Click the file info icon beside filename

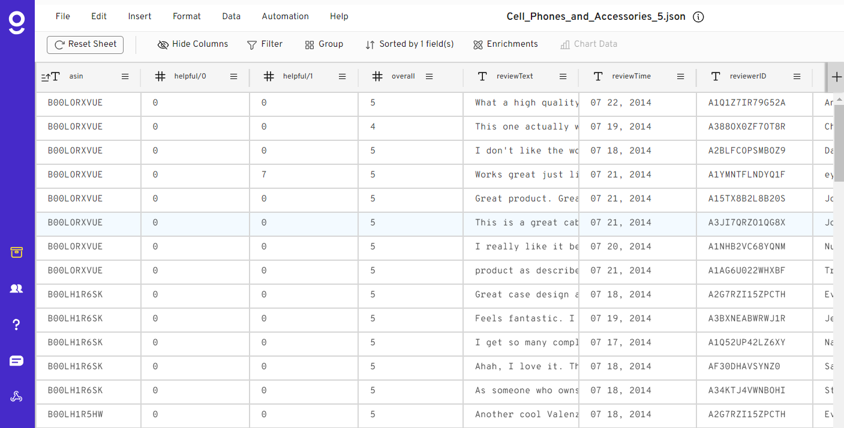(x=698, y=17)
